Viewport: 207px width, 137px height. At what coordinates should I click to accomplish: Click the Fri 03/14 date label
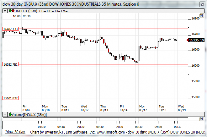(x=124, y=108)
